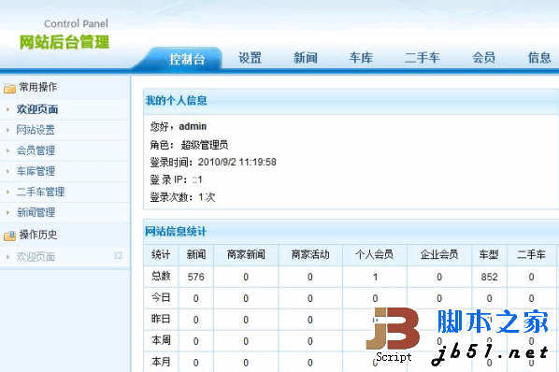The image size is (559, 372).
Task: Click the 昨日 row label
Action: coord(161,319)
